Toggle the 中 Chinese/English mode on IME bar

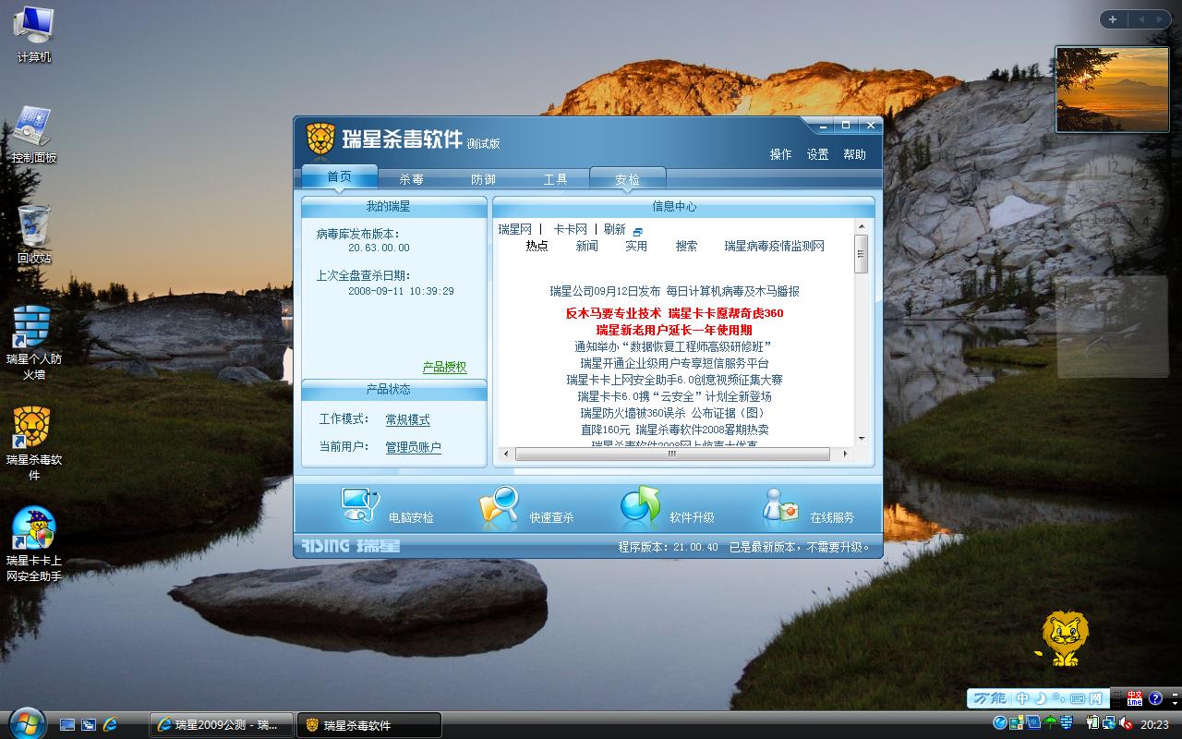coord(1023,698)
